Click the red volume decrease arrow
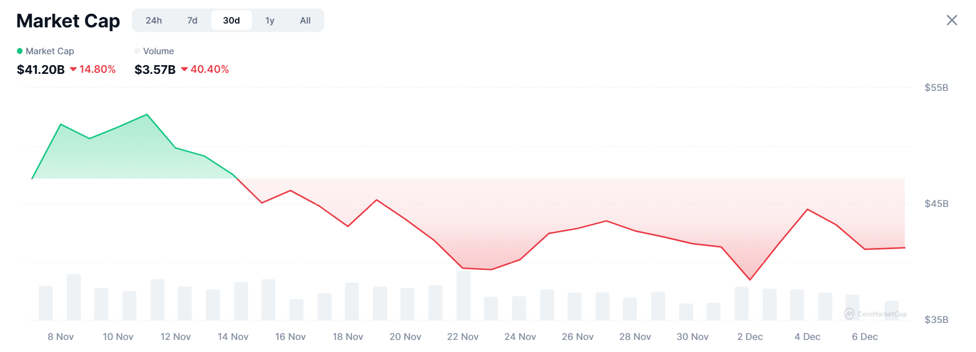This screenshot has width=976, height=352. [x=185, y=69]
